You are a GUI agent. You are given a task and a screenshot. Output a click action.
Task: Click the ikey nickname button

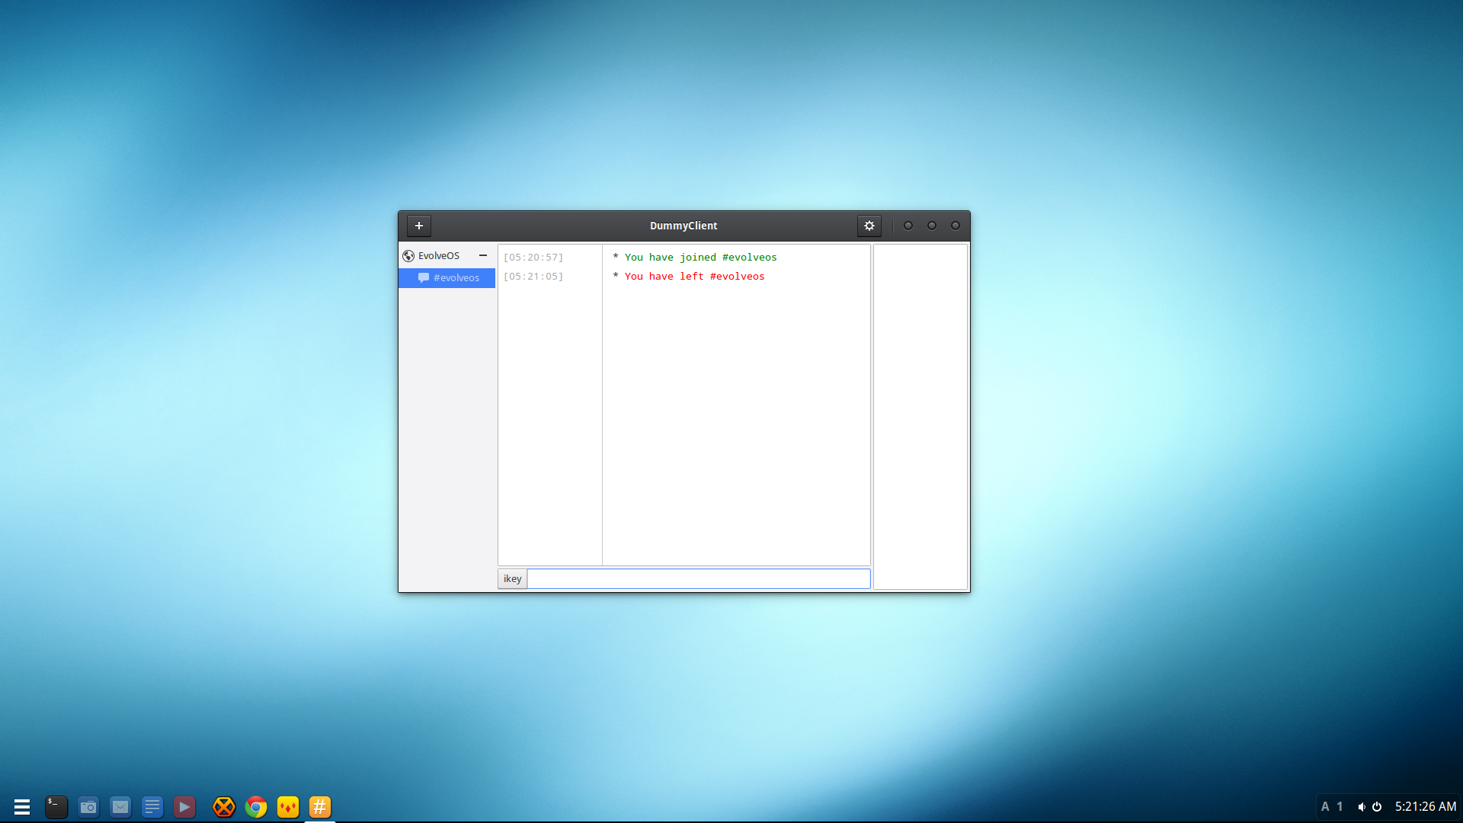point(512,579)
